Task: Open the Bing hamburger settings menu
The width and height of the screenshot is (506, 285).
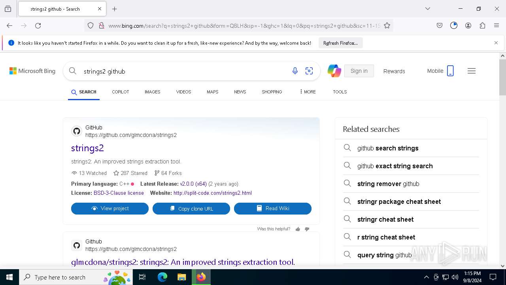Action: [472, 71]
